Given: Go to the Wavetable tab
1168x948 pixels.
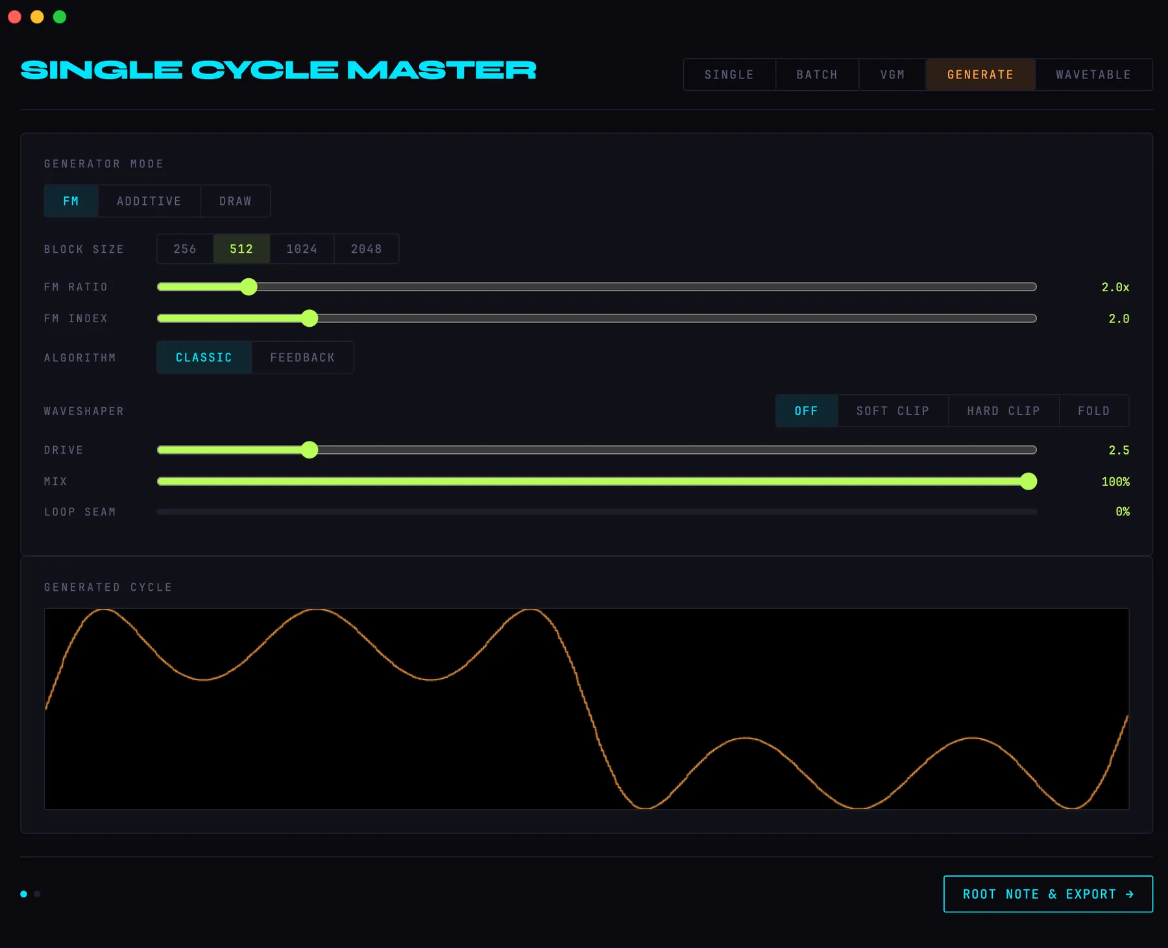Looking at the screenshot, I should [x=1093, y=75].
